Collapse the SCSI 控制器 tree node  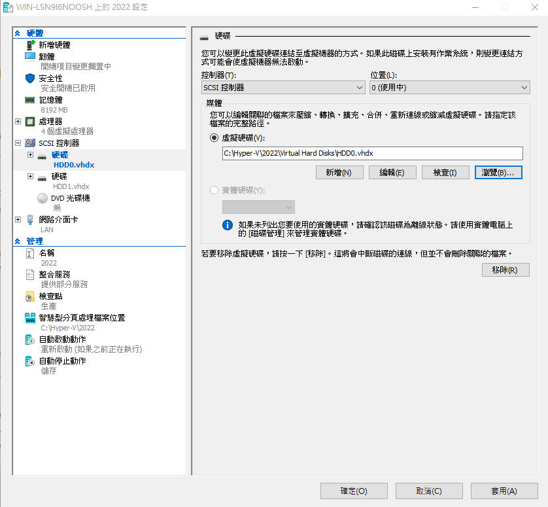pos(18,143)
